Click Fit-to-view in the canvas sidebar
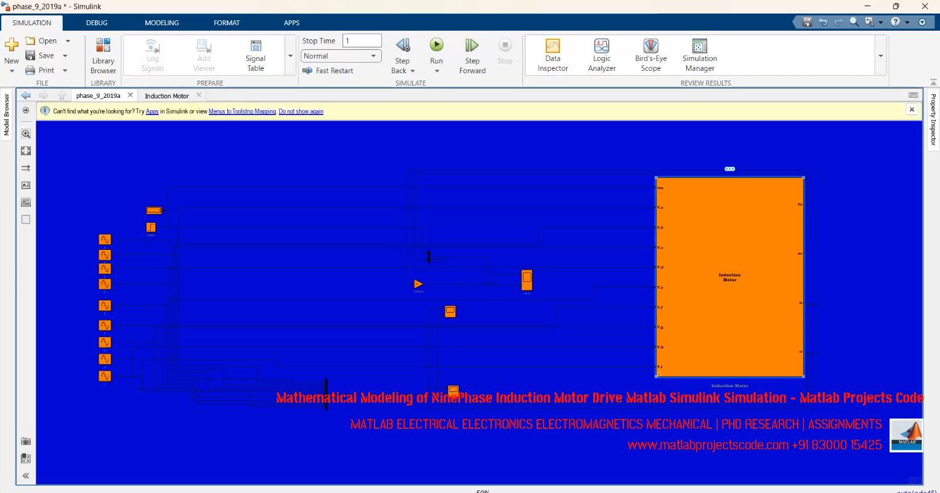Viewport: 940px width, 493px height. point(25,150)
